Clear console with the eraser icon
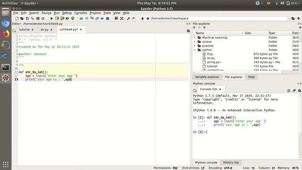This screenshot has width=302, height=170. click(x=294, y=91)
